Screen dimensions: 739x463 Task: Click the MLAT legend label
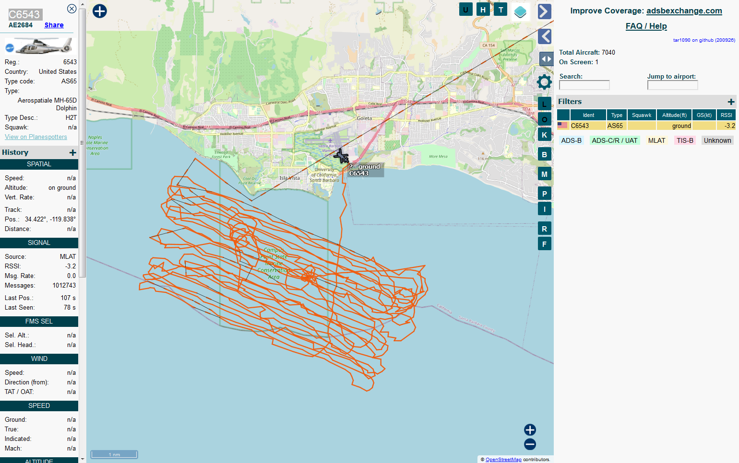(x=656, y=140)
